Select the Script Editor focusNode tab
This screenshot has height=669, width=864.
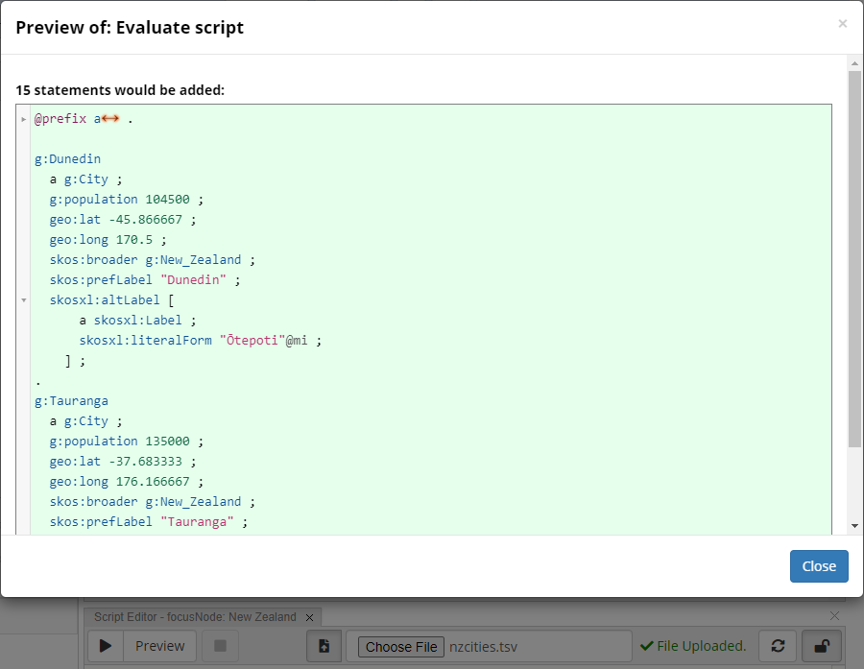195,617
